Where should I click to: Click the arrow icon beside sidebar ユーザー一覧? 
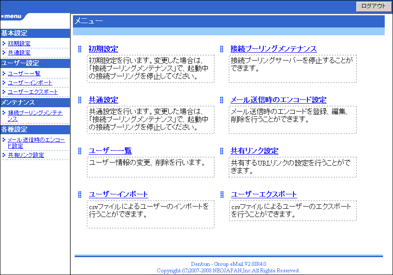coord(4,74)
